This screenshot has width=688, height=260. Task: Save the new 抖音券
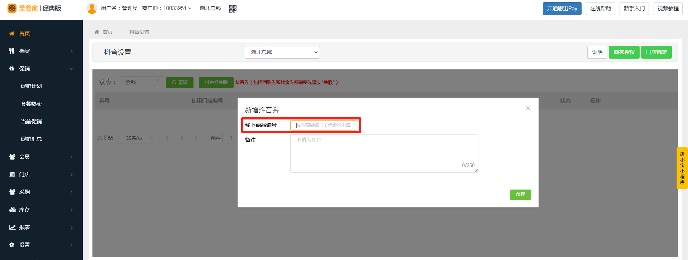[x=520, y=195]
